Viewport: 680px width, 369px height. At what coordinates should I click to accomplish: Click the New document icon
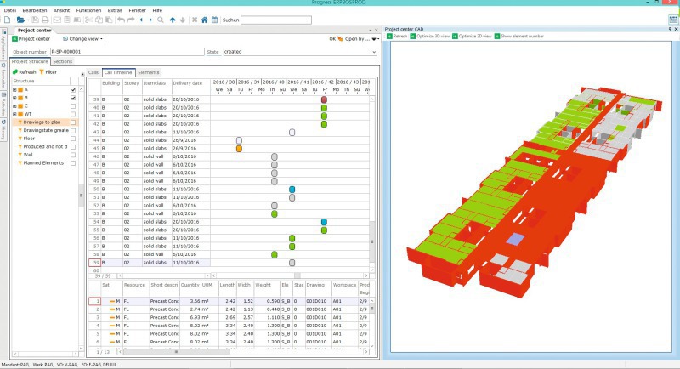(x=8, y=20)
